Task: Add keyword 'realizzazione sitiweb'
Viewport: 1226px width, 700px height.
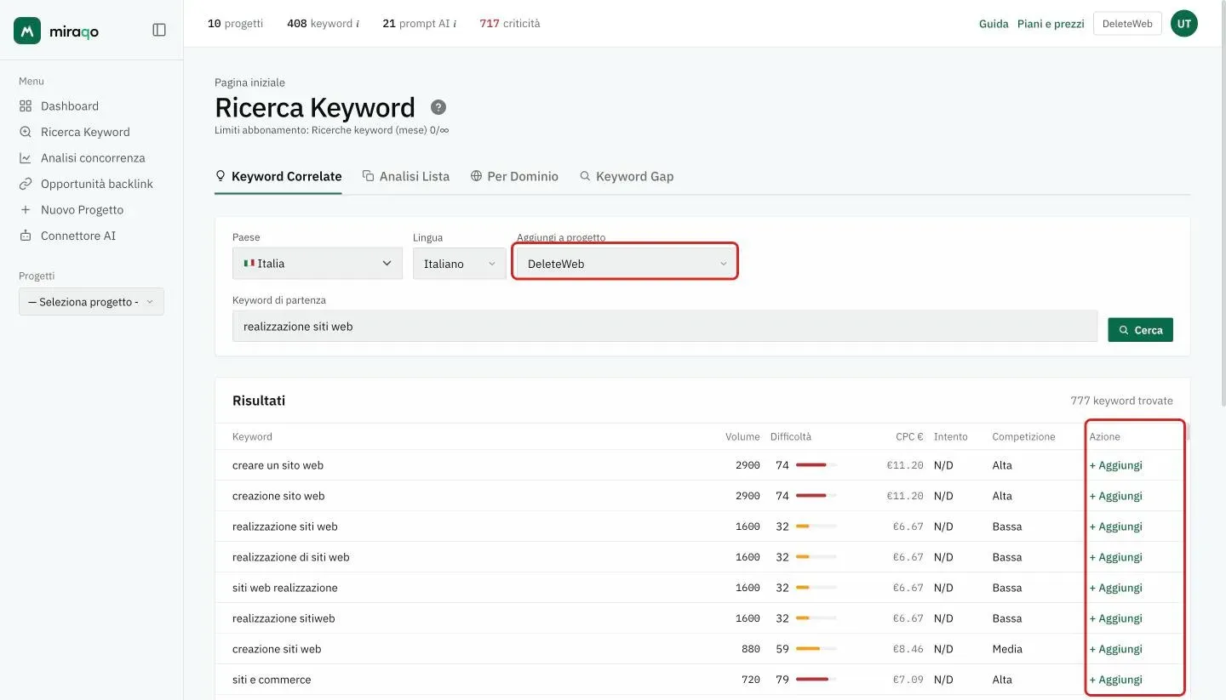Action: pyautogui.click(x=1116, y=618)
